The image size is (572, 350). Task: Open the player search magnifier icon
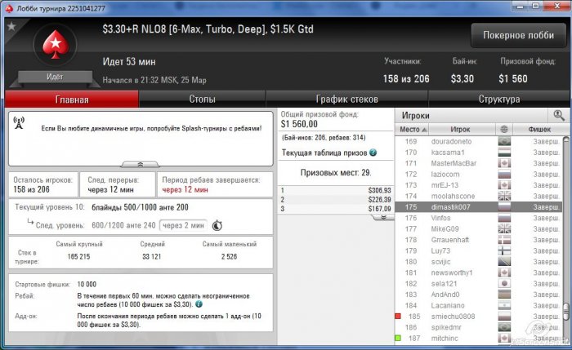click(x=558, y=116)
